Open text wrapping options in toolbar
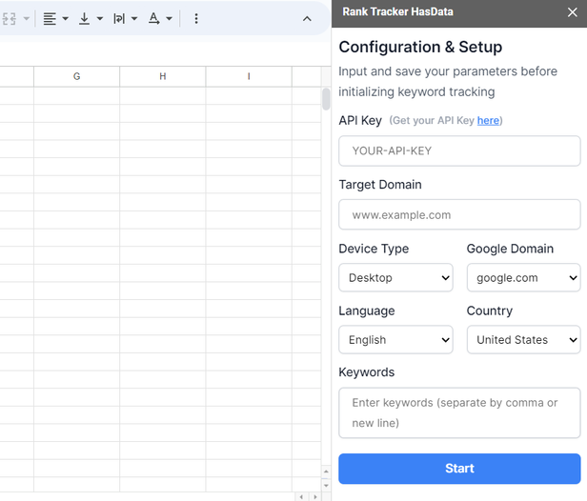Screen dimensions: 587x501 [x=125, y=19]
